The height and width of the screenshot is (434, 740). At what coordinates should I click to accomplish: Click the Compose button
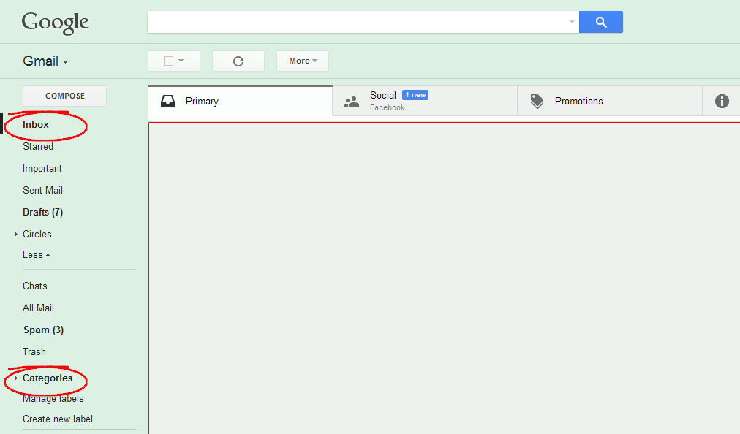point(64,96)
